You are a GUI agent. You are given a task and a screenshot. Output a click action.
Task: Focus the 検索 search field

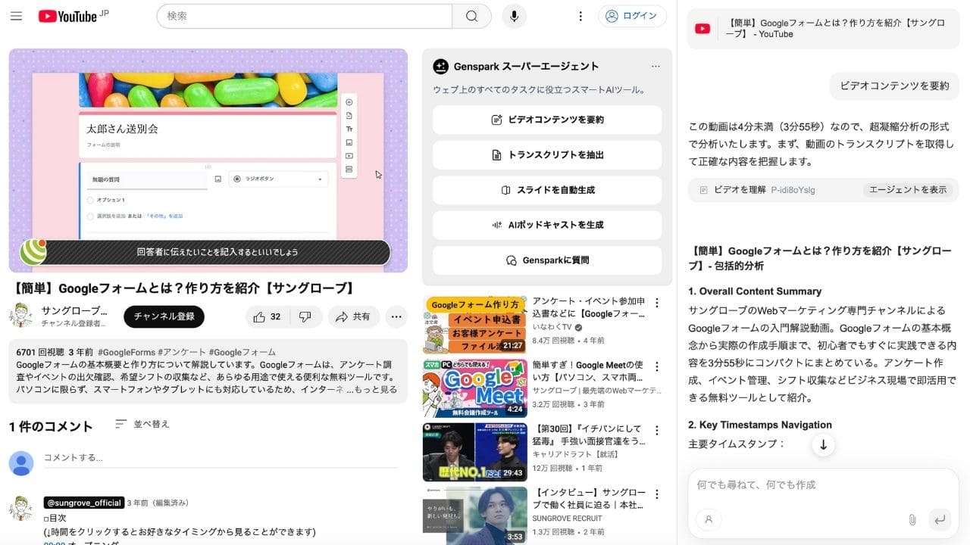point(305,16)
